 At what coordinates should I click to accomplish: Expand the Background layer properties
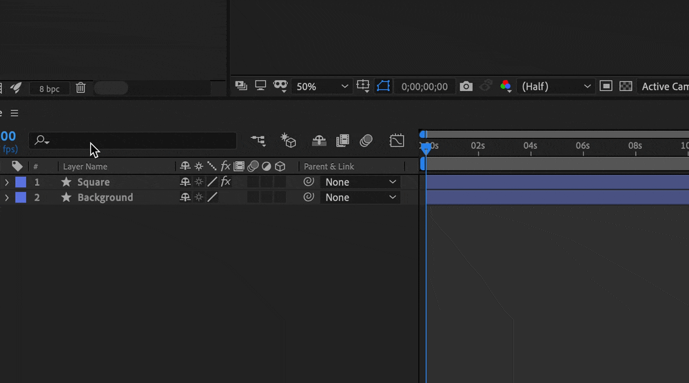point(7,198)
